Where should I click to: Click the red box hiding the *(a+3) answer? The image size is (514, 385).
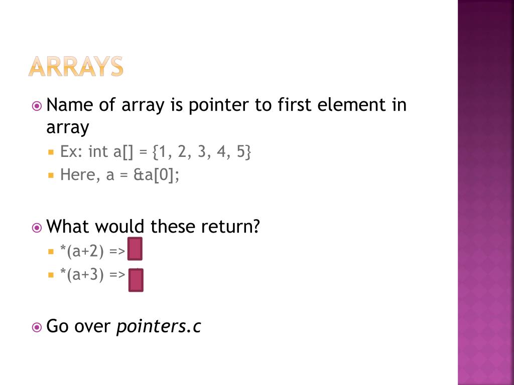pyautogui.click(x=136, y=280)
